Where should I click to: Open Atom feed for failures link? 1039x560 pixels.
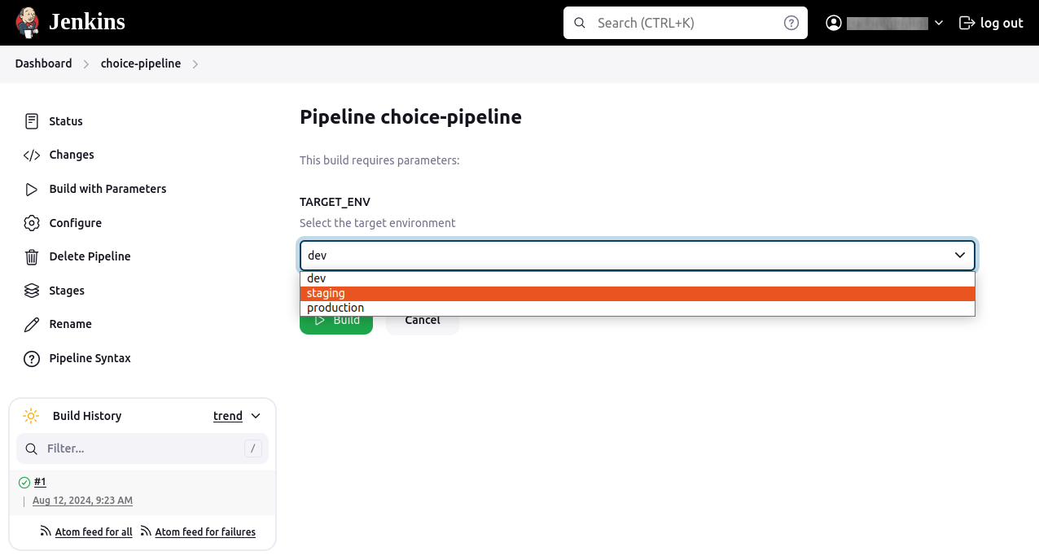205,532
